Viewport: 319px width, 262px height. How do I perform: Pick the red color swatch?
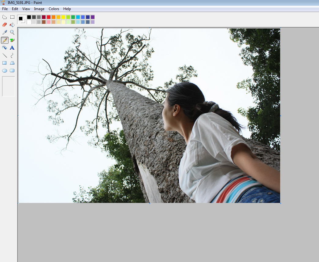click(x=49, y=17)
